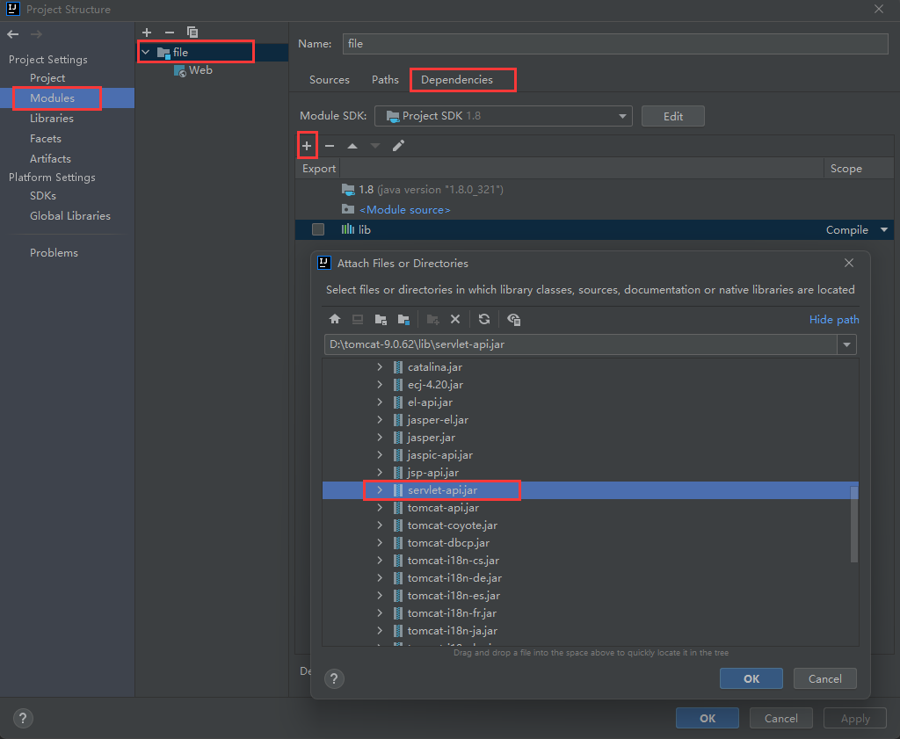Select jasper-el.jar in file tree
The width and height of the screenshot is (900, 739).
click(x=438, y=420)
